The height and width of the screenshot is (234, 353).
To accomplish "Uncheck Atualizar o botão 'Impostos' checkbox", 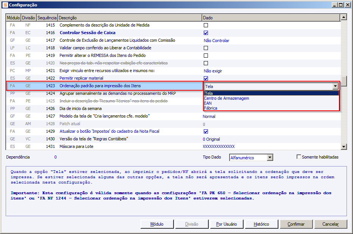I will [206, 132].
